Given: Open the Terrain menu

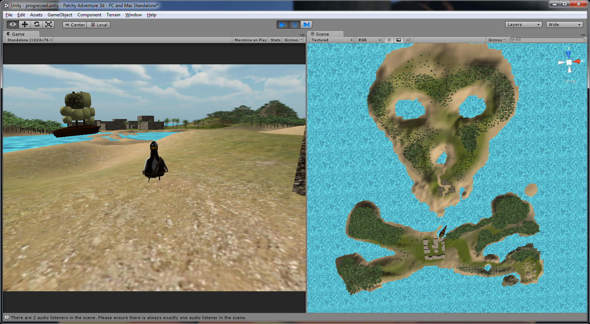Looking at the screenshot, I should pyautogui.click(x=113, y=15).
